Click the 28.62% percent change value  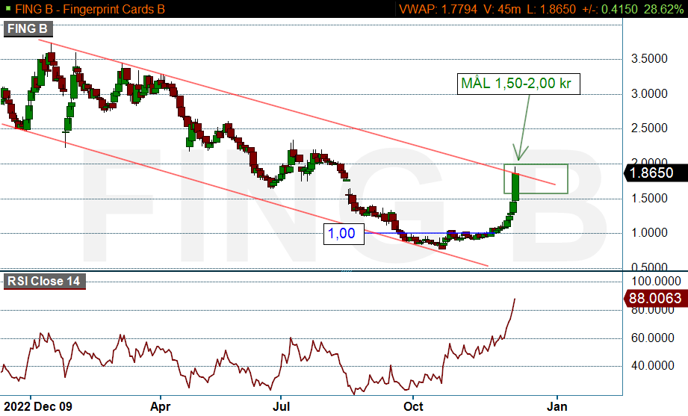pyautogui.click(x=664, y=9)
